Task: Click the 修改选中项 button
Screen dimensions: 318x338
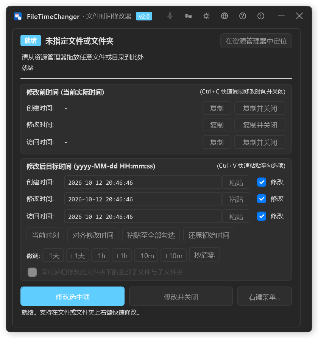Action: [x=72, y=296]
